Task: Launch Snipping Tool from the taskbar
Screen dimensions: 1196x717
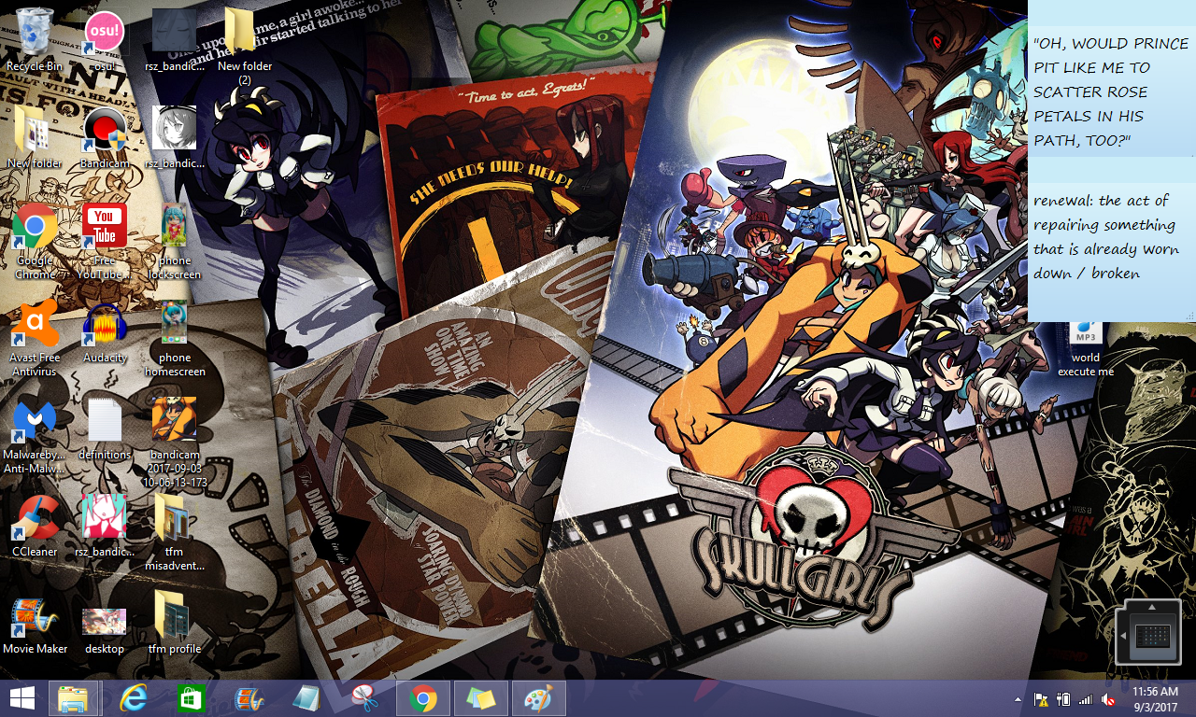Action: tap(364, 698)
